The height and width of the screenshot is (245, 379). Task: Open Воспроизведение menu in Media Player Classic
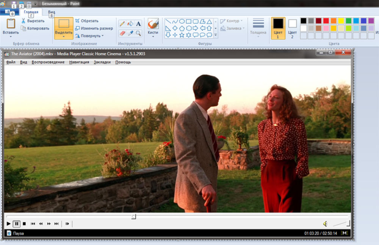click(x=48, y=62)
